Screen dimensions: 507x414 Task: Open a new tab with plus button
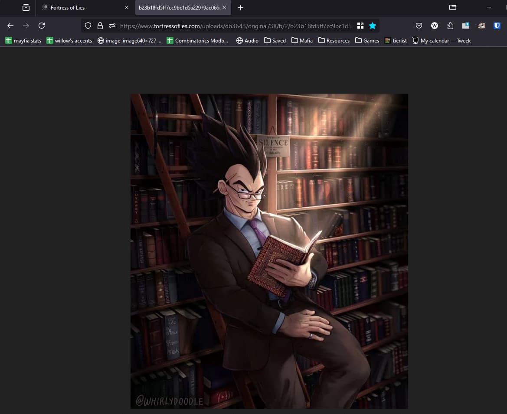pos(240,8)
